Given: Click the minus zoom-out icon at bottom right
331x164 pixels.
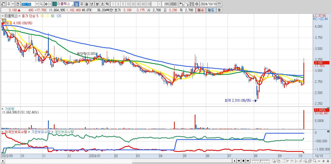Looking at the screenshot, I should click(319, 161).
